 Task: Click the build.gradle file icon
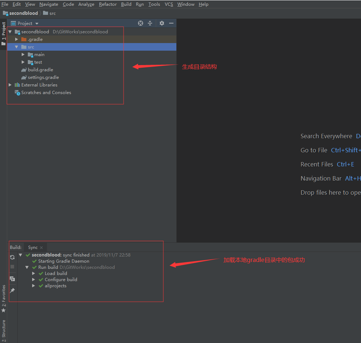(24, 70)
